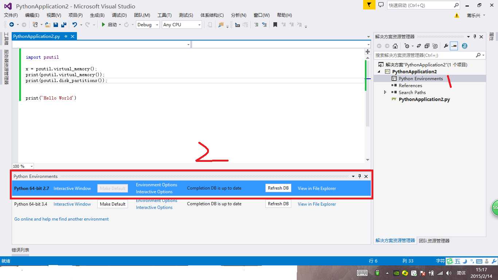Open the 蒋乐兴 user account dropdown
The height and width of the screenshot is (280, 498).
(x=476, y=15)
